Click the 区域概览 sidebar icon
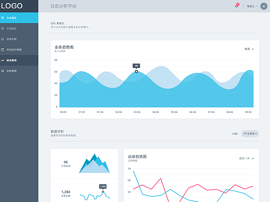The height and width of the screenshot is (202, 270). point(3,28)
